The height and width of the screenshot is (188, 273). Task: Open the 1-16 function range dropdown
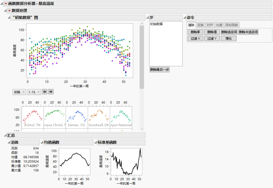coord(34,91)
